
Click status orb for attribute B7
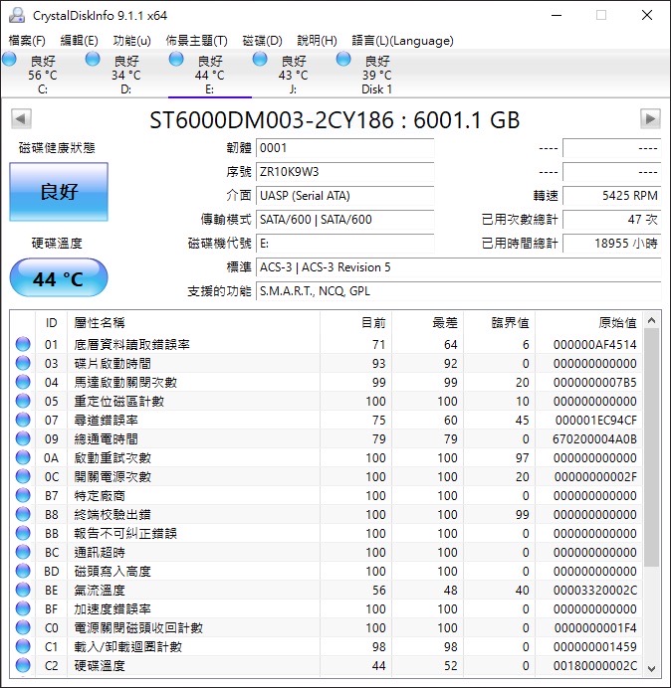coord(23,495)
